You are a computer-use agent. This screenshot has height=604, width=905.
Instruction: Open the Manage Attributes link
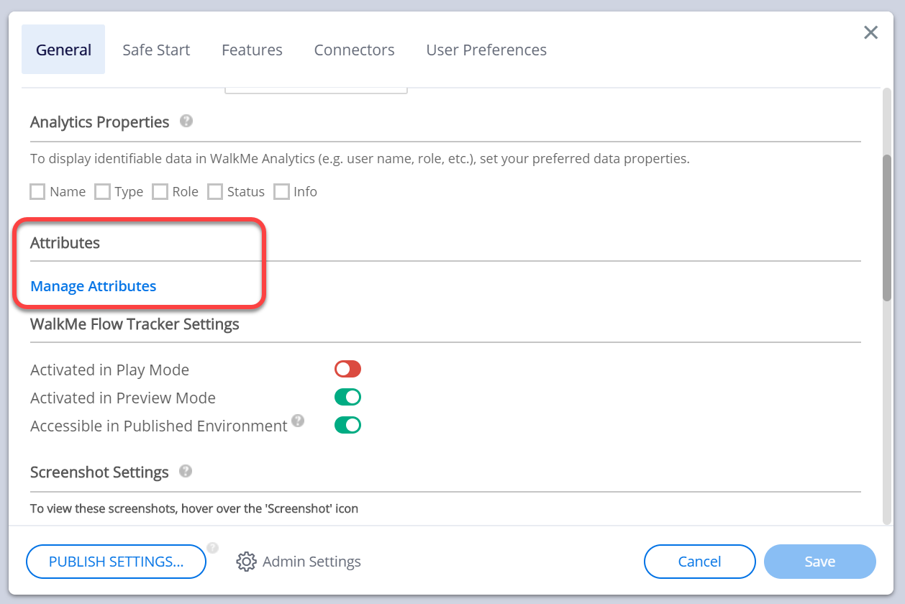94,286
